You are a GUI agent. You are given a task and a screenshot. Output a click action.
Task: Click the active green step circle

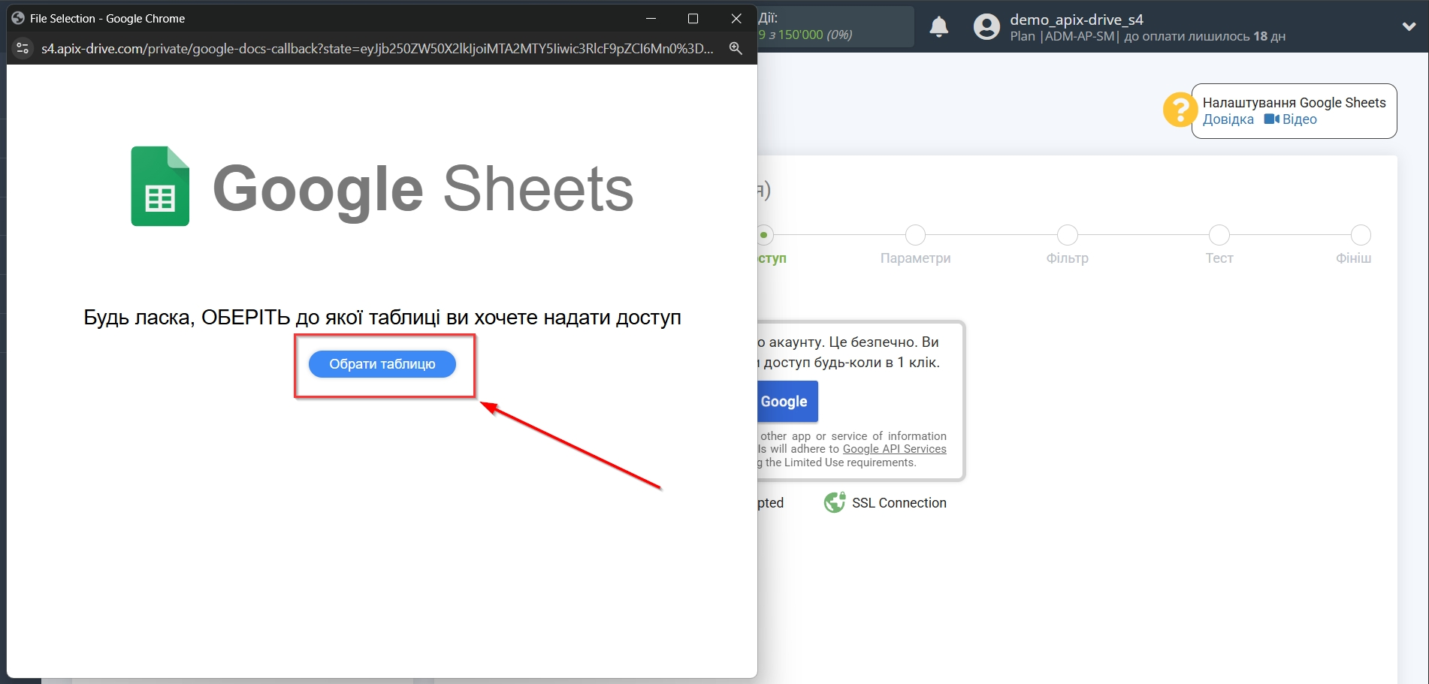[764, 235]
